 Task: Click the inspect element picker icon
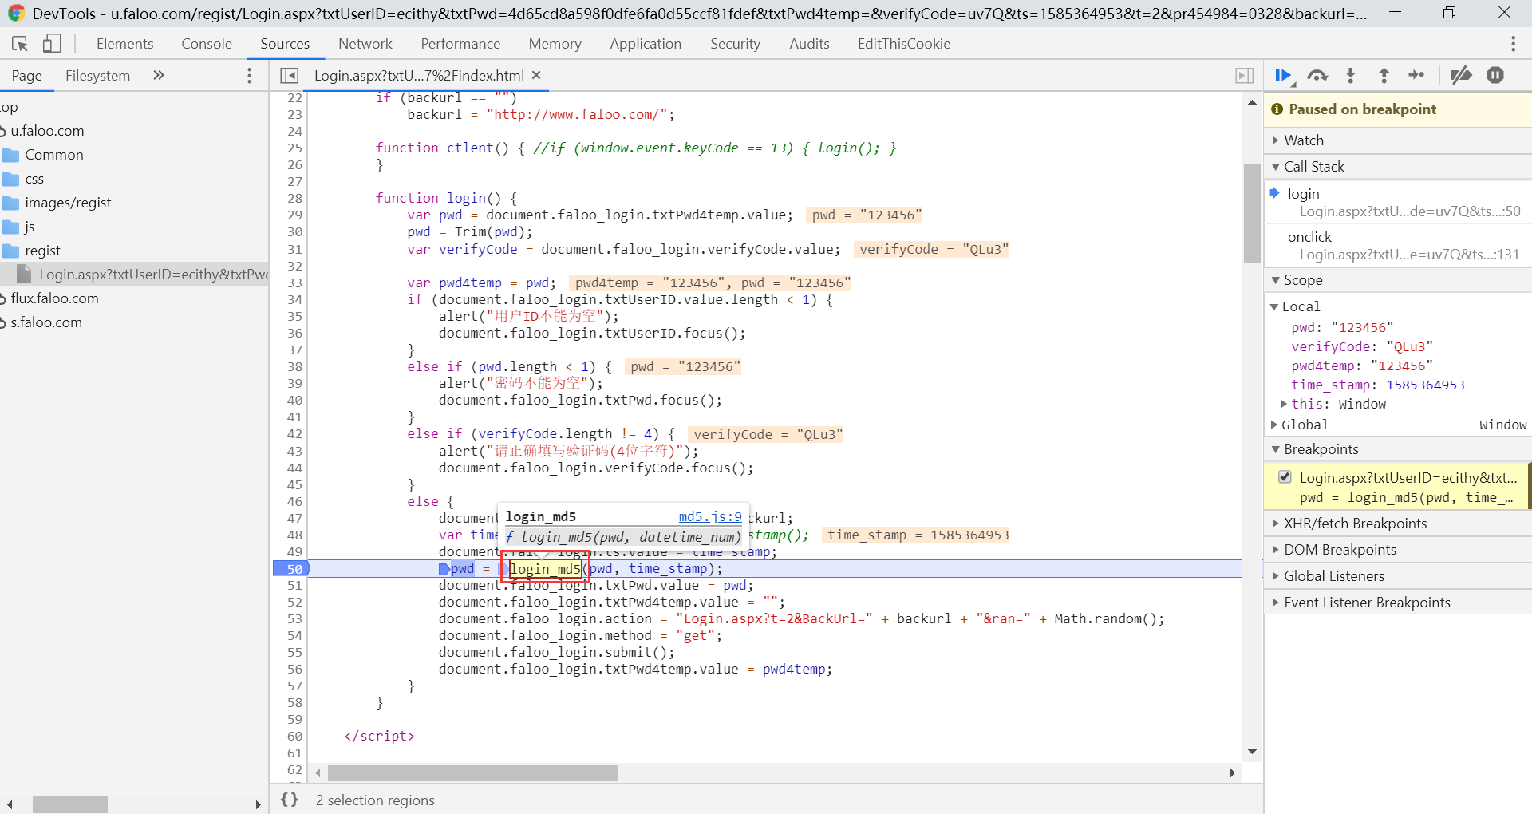[20, 44]
